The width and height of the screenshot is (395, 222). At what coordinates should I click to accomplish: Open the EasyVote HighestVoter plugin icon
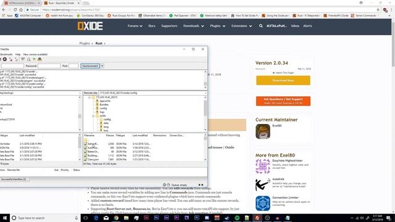click(263, 166)
